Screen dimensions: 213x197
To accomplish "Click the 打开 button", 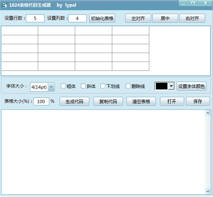I will coord(172,101).
